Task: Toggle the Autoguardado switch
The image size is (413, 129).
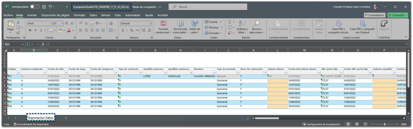Action: tap(35, 7)
